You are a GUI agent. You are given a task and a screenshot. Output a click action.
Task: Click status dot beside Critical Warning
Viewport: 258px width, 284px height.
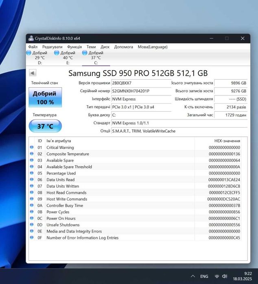click(x=32, y=147)
